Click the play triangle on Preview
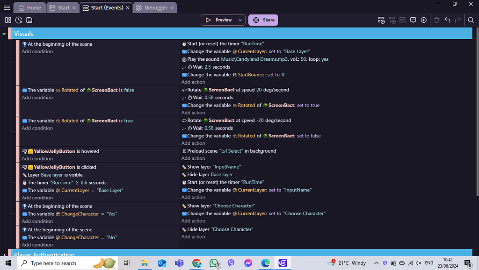Image resolution: width=479 pixels, height=270 pixels. (208, 20)
